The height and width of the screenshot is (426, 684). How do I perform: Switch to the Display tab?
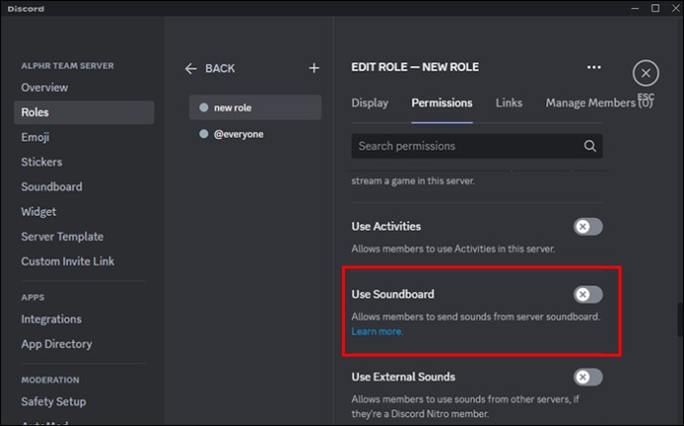coord(370,103)
